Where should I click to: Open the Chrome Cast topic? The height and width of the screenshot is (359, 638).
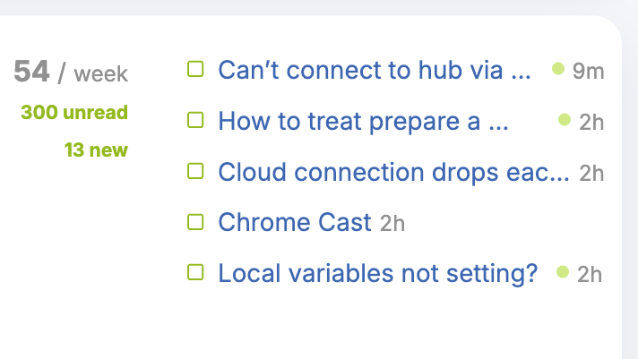(295, 222)
